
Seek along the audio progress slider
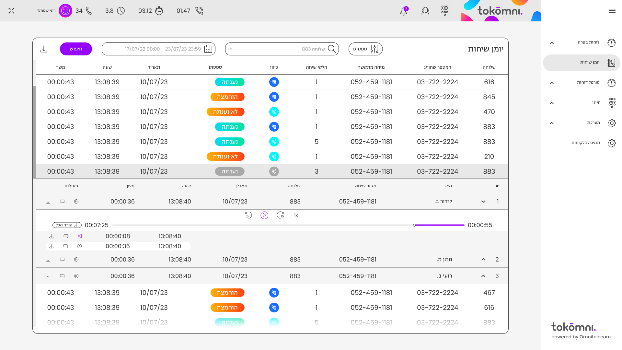[x=288, y=225]
